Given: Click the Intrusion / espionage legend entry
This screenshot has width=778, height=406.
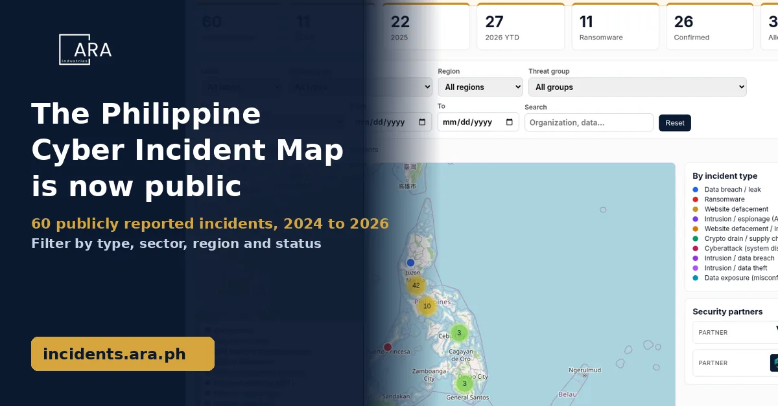Looking at the screenshot, I should point(735,219).
